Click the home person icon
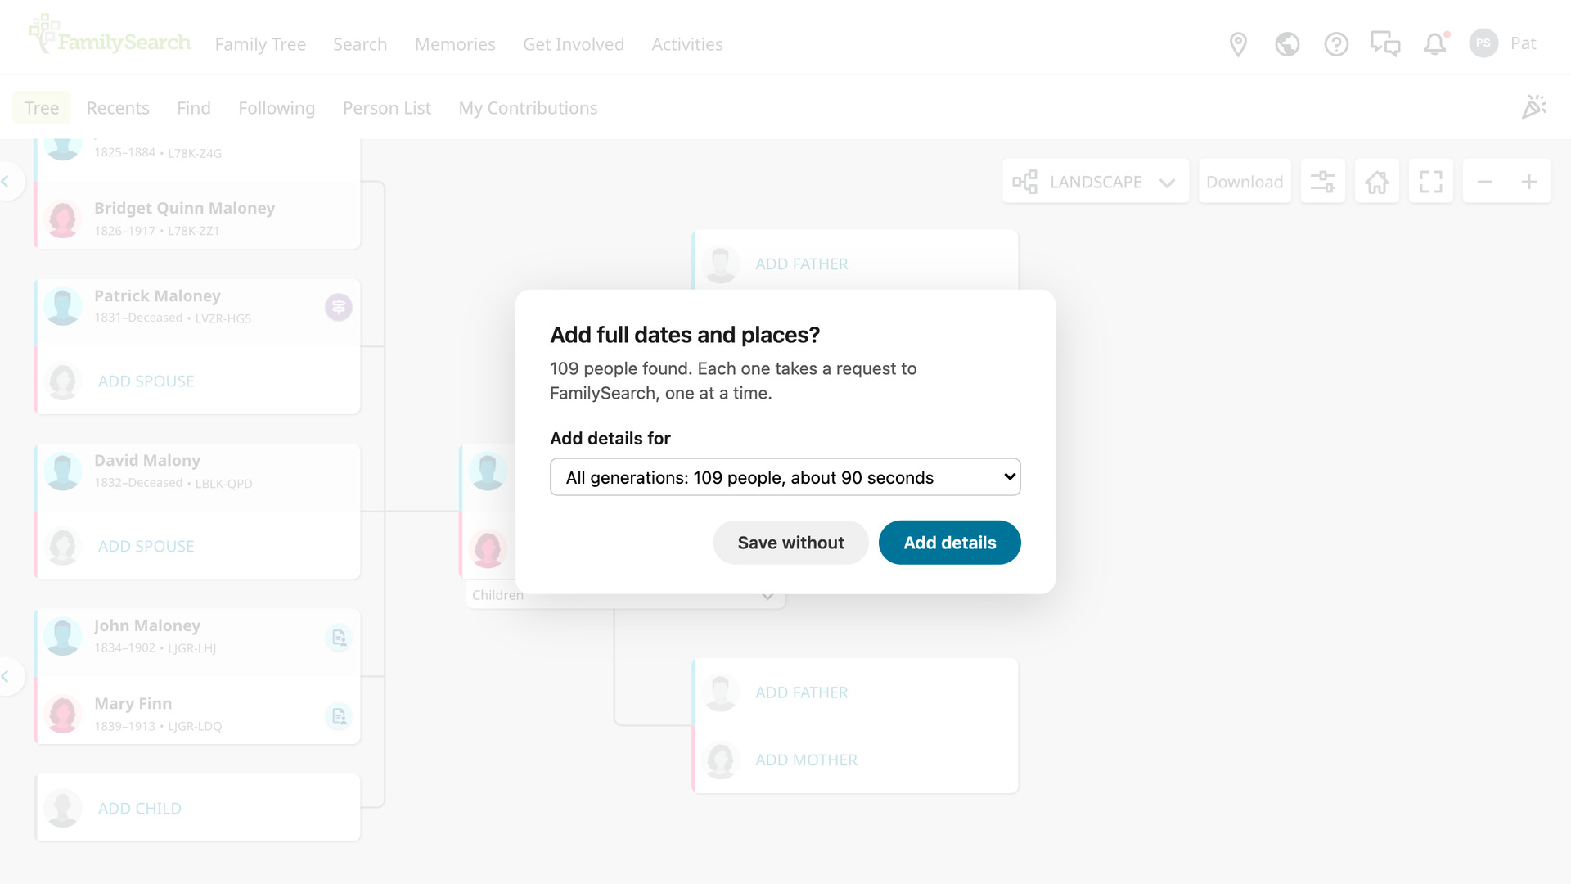The width and height of the screenshot is (1571, 884). 1376,182
